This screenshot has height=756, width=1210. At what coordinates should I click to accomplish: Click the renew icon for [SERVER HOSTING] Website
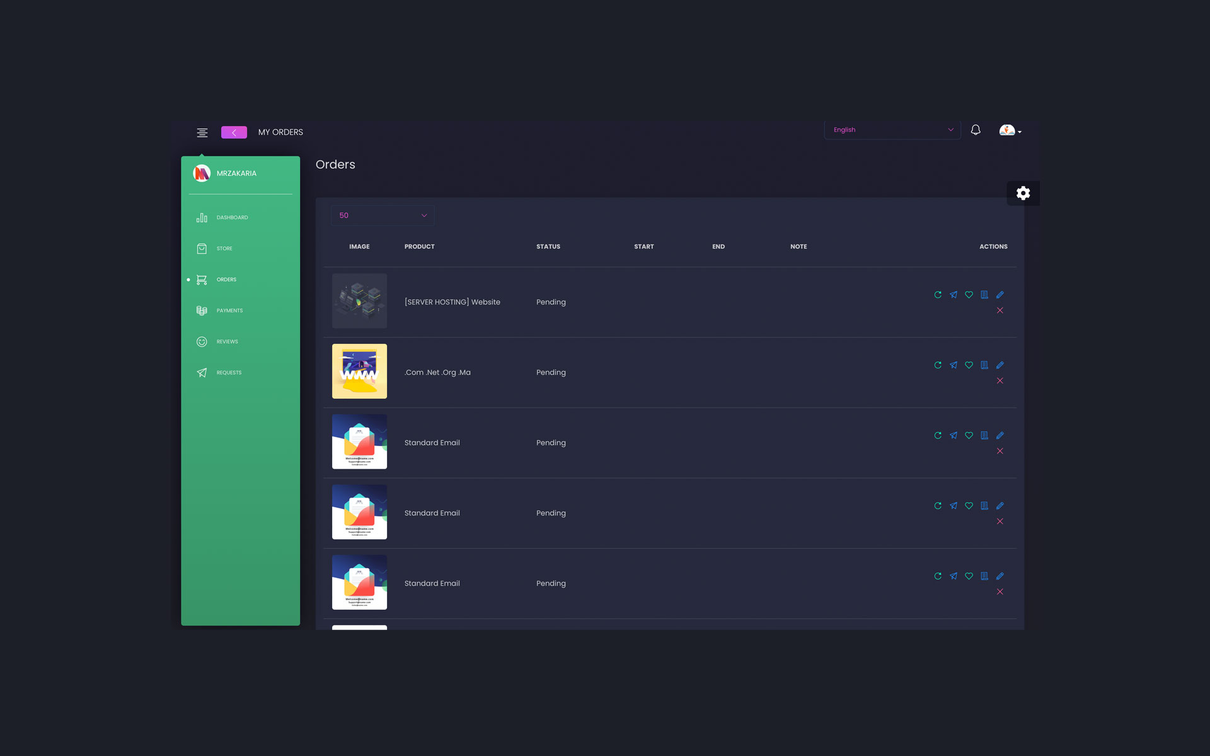pyautogui.click(x=937, y=294)
